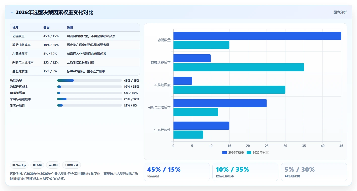
Task: Click 生态开放性 in the table's first column
Action: 20,71
